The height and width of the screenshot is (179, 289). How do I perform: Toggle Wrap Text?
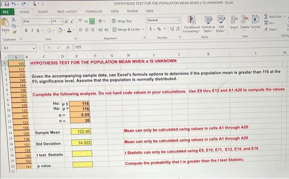122,21
